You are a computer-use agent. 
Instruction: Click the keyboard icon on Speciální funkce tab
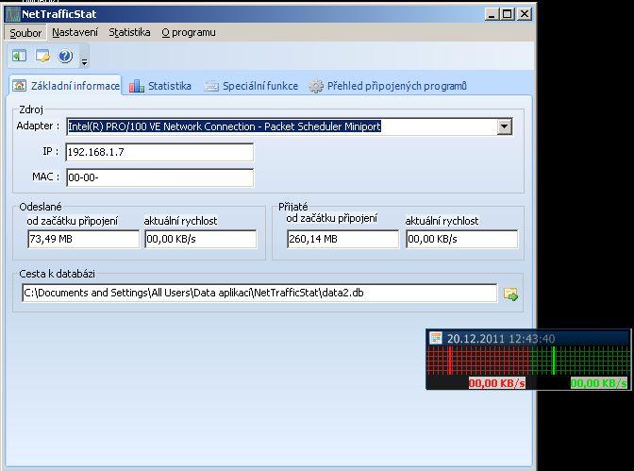click(211, 86)
